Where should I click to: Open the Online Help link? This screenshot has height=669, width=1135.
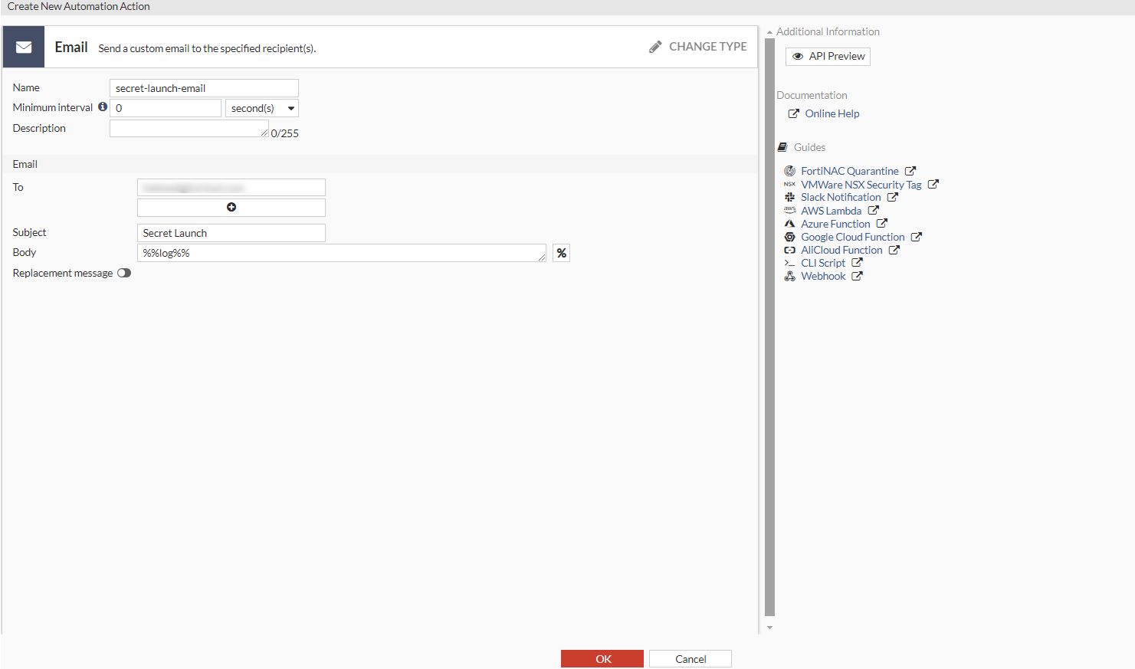pos(832,113)
